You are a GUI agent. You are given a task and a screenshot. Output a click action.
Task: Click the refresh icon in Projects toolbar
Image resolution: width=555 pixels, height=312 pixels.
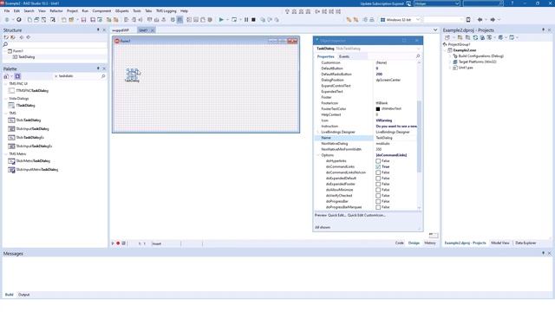point(475,37)
